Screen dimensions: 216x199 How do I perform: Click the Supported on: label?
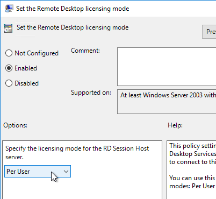91,93
